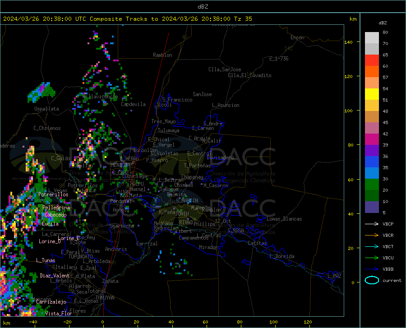The image size is (406, 328).
Task: Click the Uspallata map label
Action: pyautogui.click(x=46, y=109)
